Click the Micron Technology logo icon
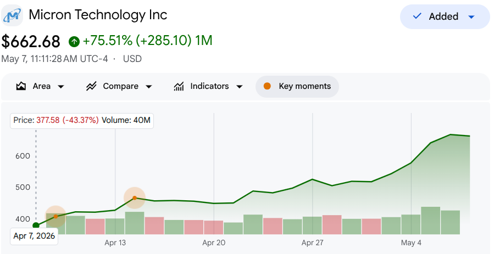 coord(12,15)
